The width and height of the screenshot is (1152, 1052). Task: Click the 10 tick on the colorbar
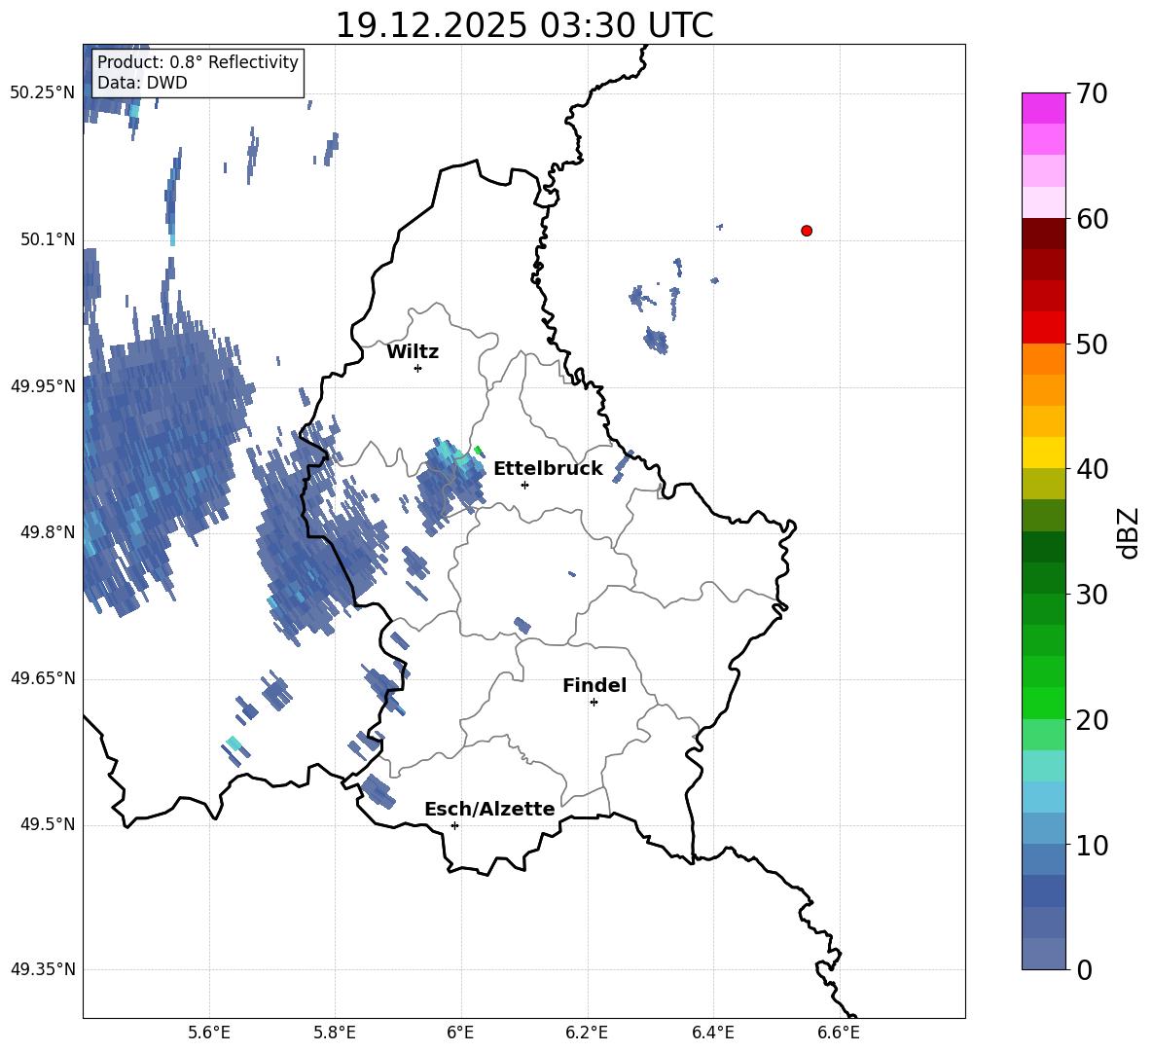click(1092, 845)
